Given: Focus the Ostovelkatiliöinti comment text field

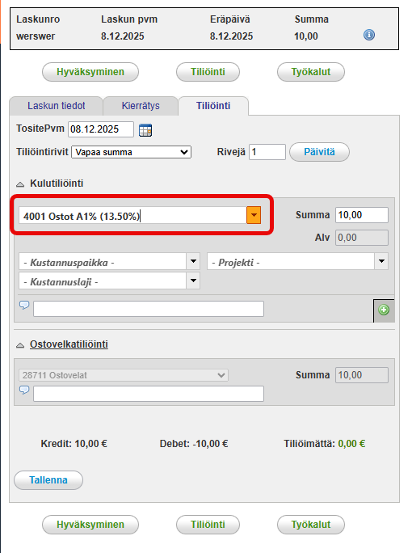Looking at the screenshot, I should point(149,394).
